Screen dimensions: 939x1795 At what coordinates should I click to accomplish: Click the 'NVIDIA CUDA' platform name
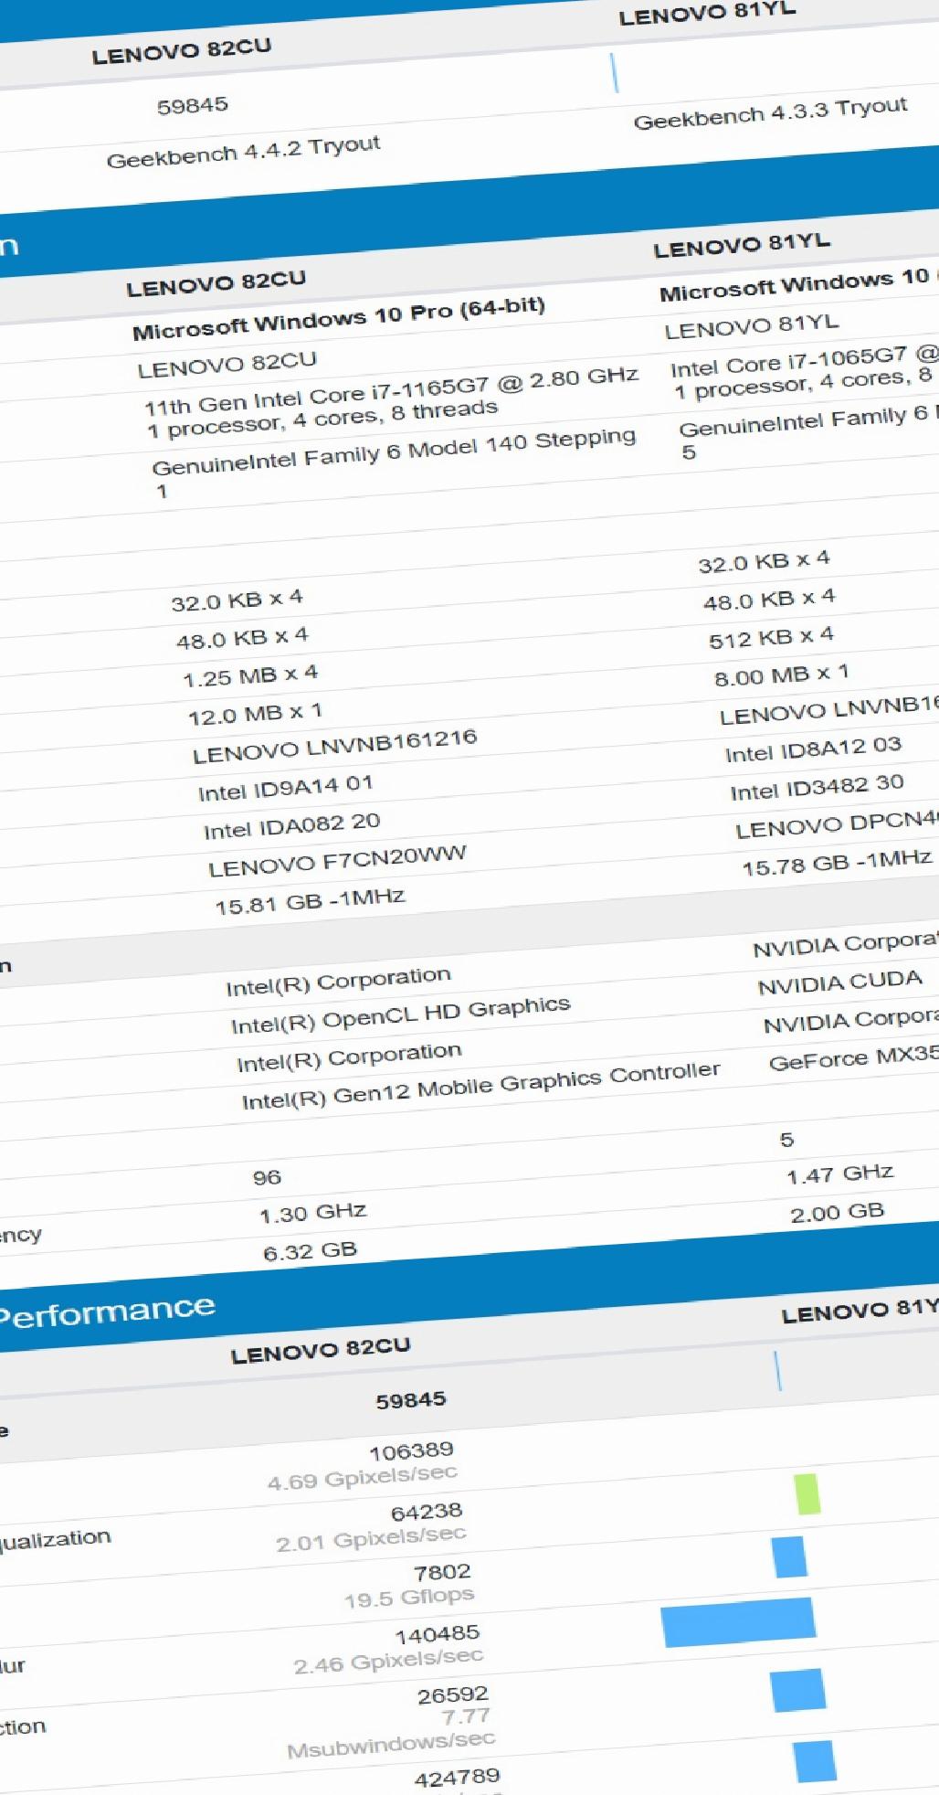839,983
